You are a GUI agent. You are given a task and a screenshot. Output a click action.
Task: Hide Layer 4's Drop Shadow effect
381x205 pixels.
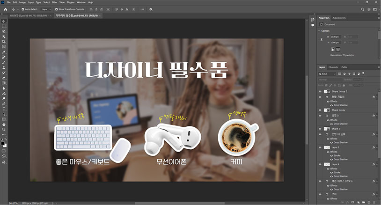tap(331, 176)
